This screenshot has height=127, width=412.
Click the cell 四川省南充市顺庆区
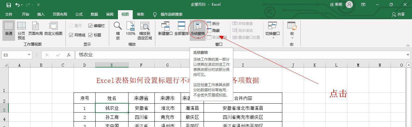(x=243, y=117)
